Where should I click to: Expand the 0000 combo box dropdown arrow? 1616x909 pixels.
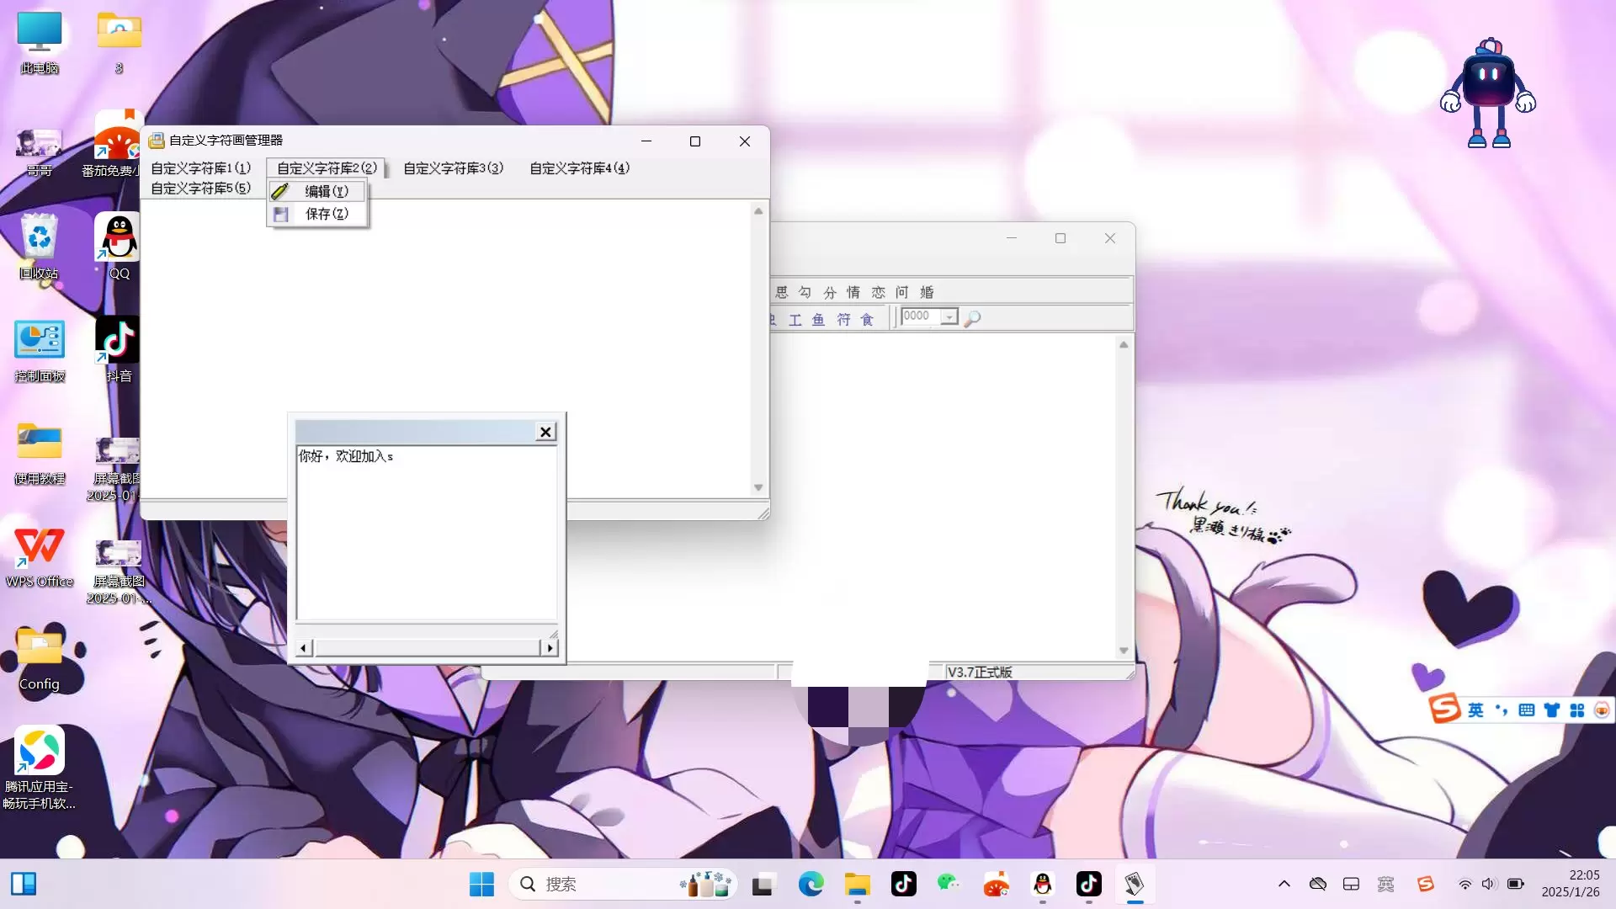(x=949, y=317)
